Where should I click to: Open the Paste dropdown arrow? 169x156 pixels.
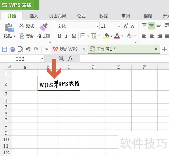14,36
